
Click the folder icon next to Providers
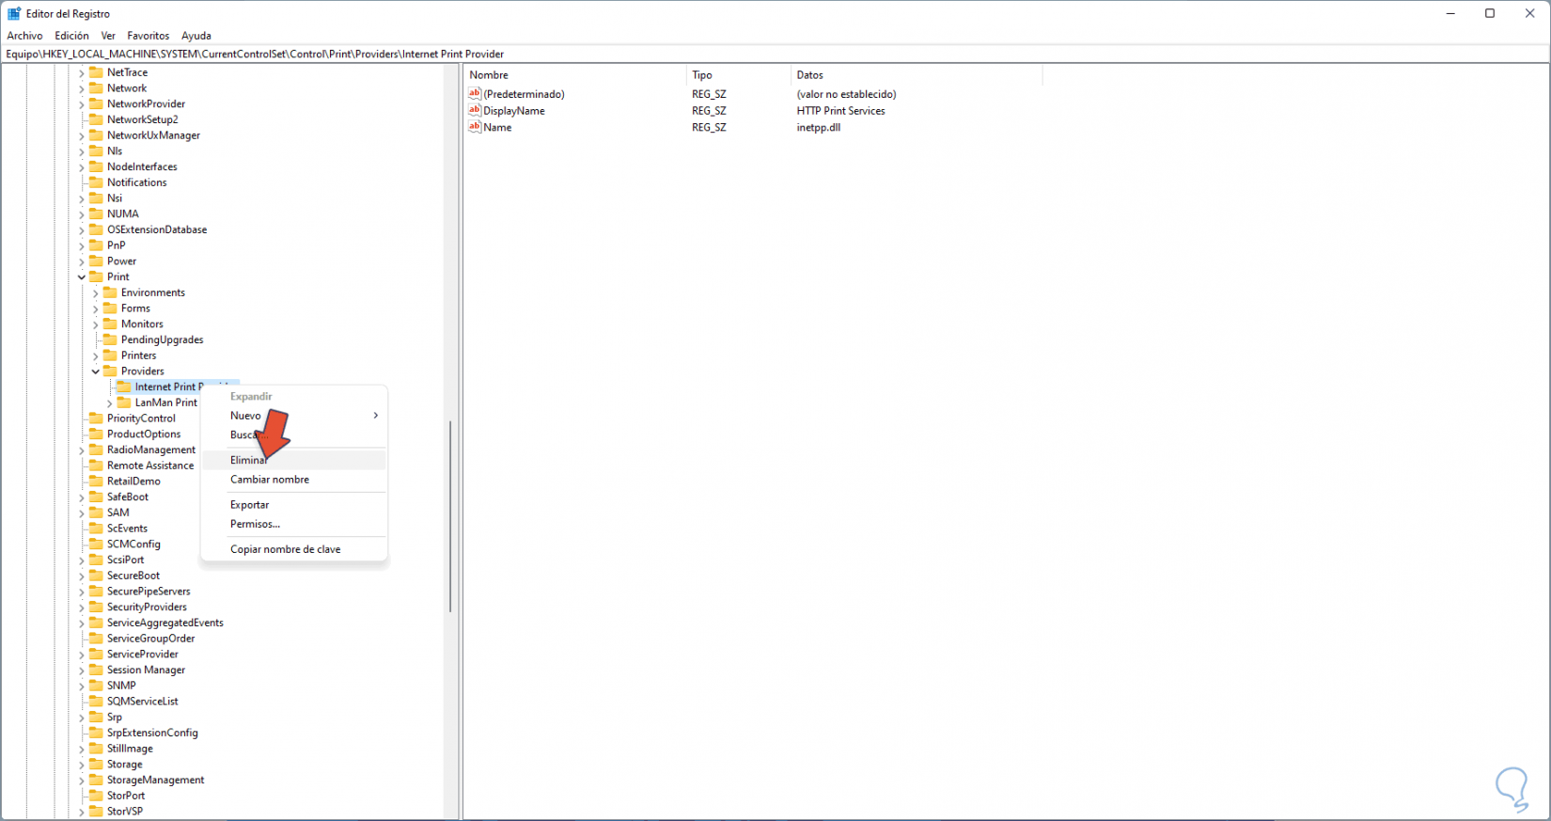(x=110, y=371)
